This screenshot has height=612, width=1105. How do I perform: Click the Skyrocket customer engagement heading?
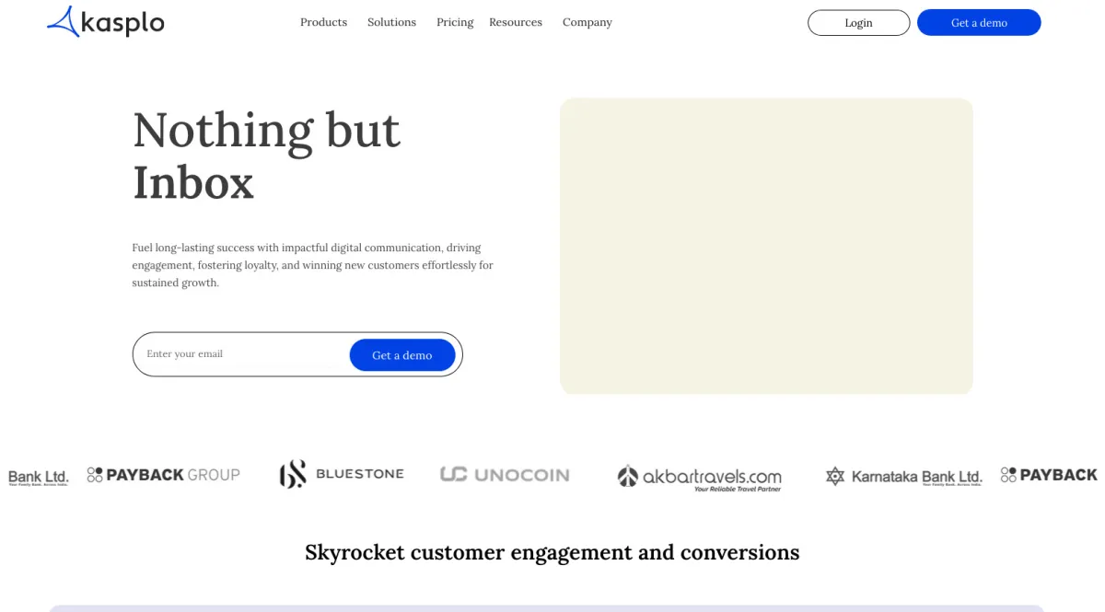[552, 552]
